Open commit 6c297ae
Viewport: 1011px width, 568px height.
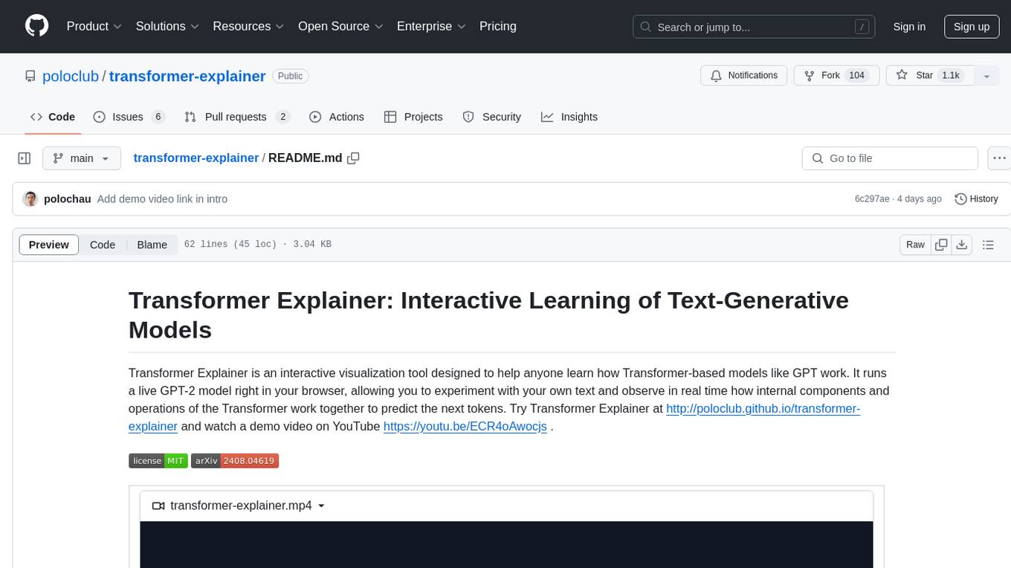(x=872, y=199)
